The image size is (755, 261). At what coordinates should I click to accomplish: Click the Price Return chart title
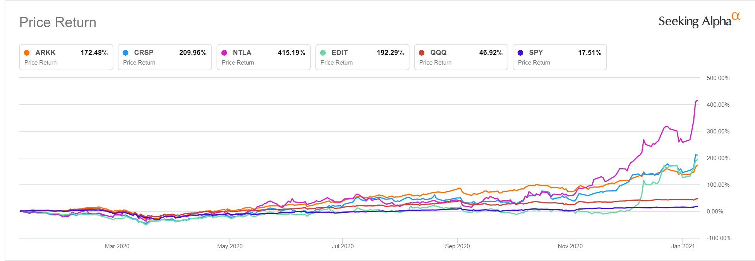click(x=58, y=22)
